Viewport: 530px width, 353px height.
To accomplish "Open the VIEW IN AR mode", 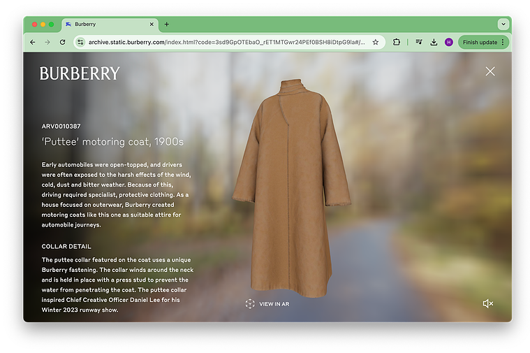I will [267, 304].
